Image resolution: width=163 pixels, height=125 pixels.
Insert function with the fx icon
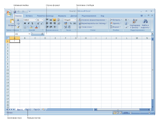coord(42,34)
